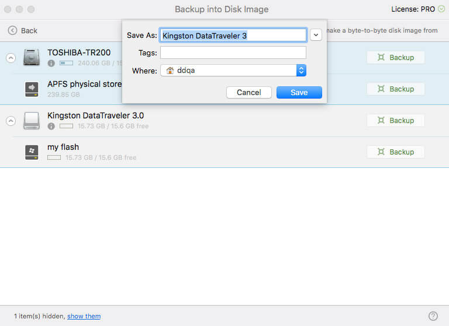Click Backup for Kingston DataTraveler 3.0
The width and height of the screenshot is (449, 326).
pos(395,120)
